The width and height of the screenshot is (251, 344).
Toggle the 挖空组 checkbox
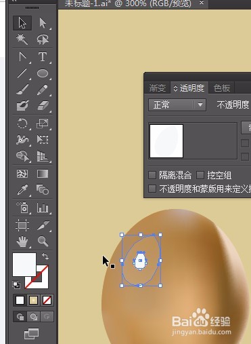pos(200,175)
